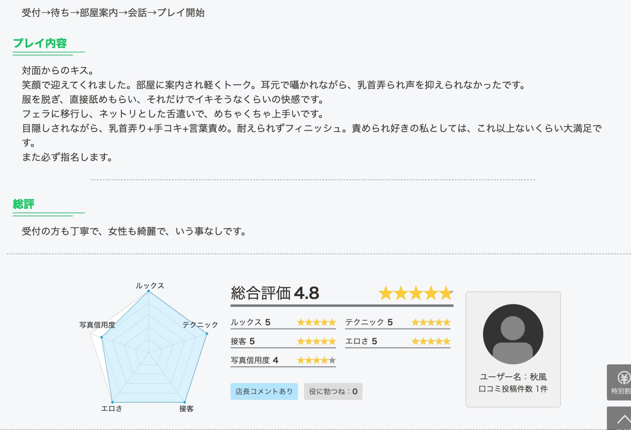This screenshot has height=430, width=631.
Task: Click the ルックス radar chart label
Action: pyautogui.click(x=150, y=286)
